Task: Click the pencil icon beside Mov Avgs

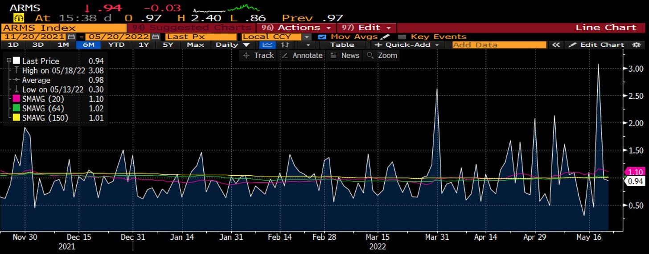Action: tap(386, 36)
